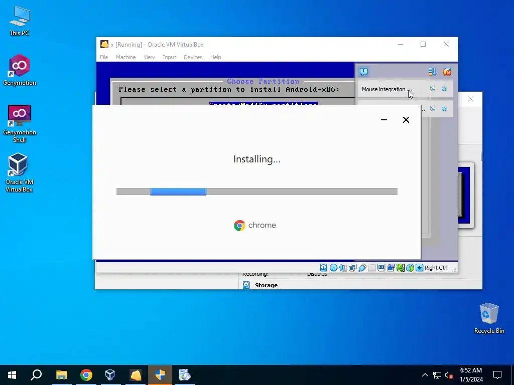The width and height of the screenshot is (514, 385).
Task: Open the display indicator in VirtualBox status bar
Action: pos(381,268)
